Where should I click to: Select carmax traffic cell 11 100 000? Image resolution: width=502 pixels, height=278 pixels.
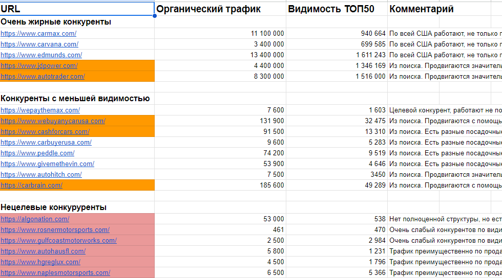pyautogui.click(x=220, y=34)
